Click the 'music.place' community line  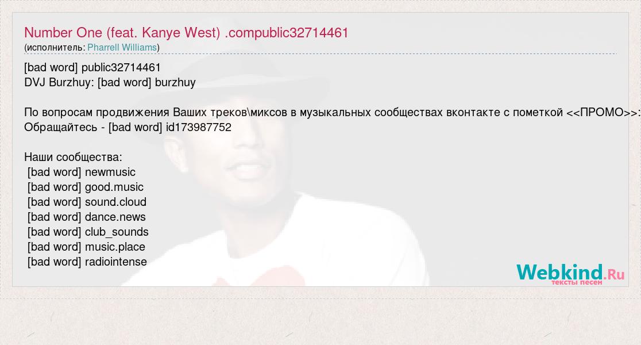tap(86, 247)
